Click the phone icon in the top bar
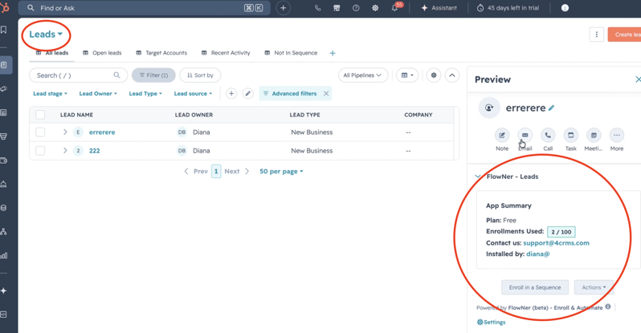Viewport: 641px width, 333px height. tap(317, 8)
